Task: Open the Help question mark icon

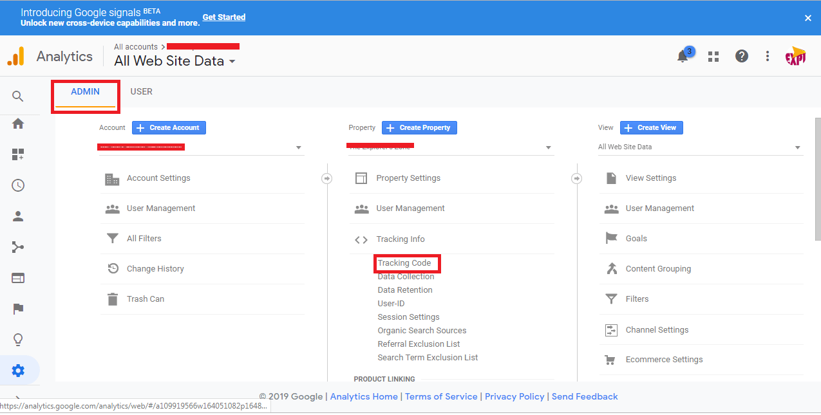Action: [742, 56]
